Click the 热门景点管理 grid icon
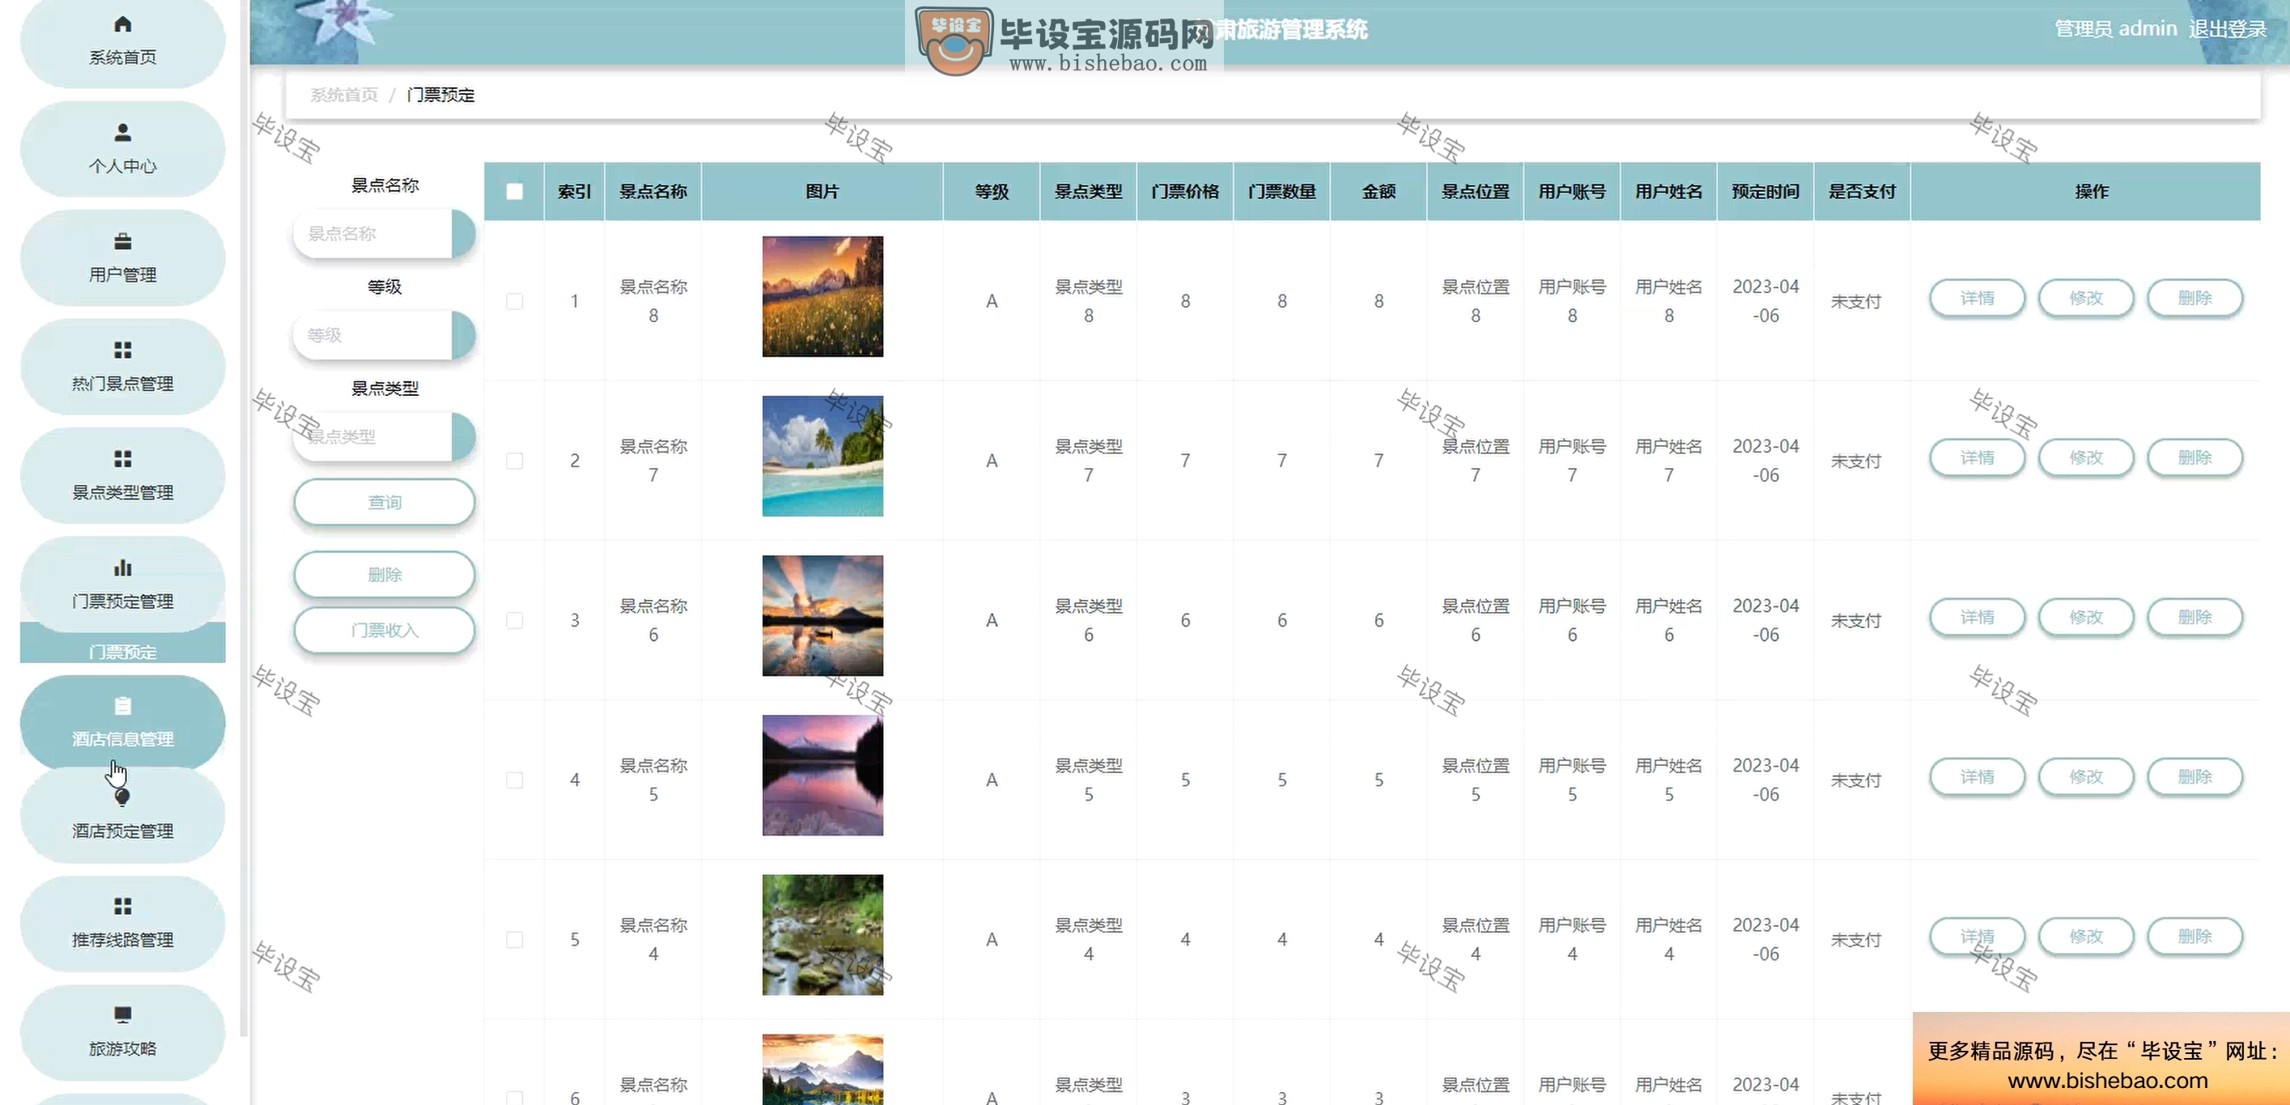Screen dimensions: 2290x1105 click(x=123, y=350)
